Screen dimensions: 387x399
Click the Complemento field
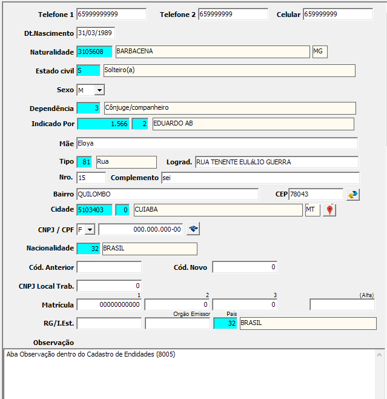[260, 178]
